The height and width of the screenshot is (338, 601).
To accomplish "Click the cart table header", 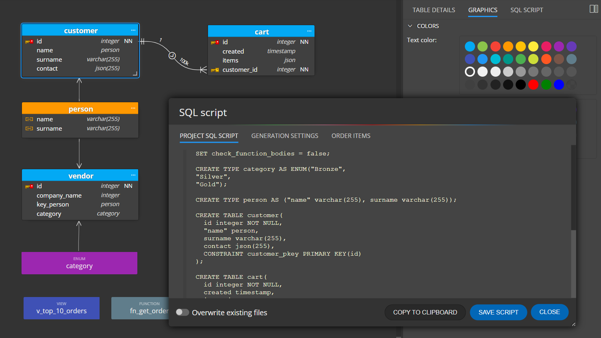I will [x=261, y=31].
